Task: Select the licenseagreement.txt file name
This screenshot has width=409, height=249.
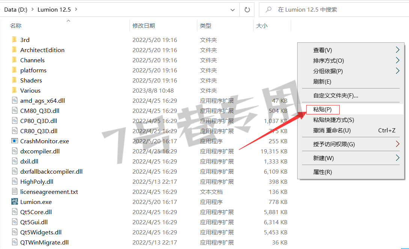Action: [x=49, y=192]
